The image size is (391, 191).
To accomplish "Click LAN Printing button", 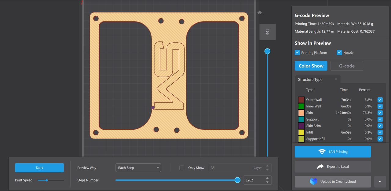I will point(333,152).
